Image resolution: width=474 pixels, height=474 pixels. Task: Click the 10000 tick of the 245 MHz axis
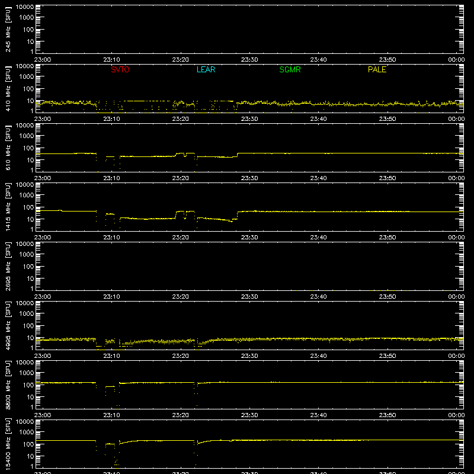(x=25, y=7)
